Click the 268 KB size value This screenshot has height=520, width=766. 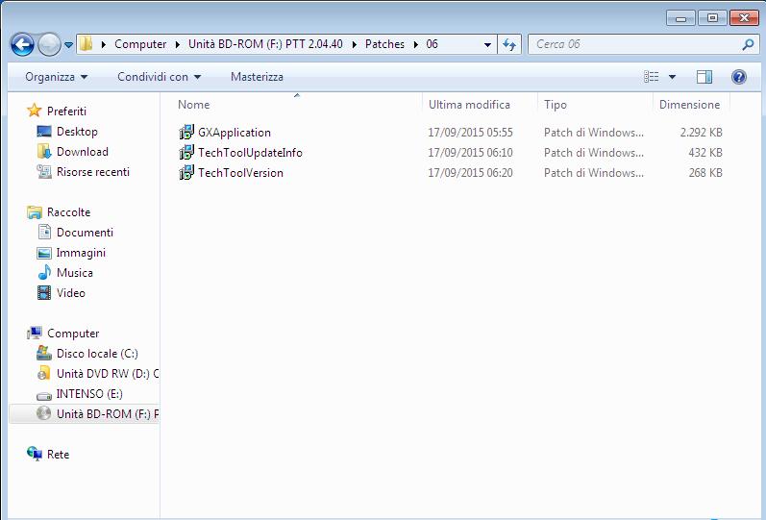pos(705,172)
